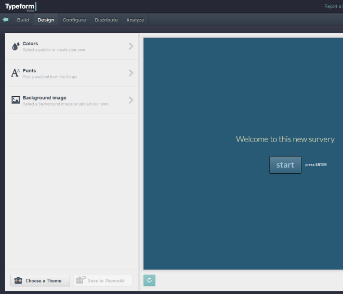Expand the Colors section chevron
Image resolution: width=343 pixels, height=294 pixels.
pos(131,46)
